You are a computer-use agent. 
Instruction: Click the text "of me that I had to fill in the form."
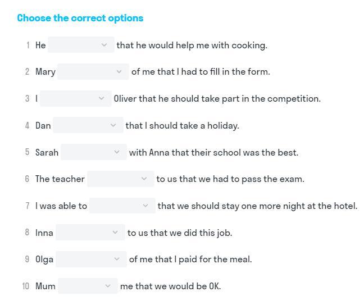201,72
